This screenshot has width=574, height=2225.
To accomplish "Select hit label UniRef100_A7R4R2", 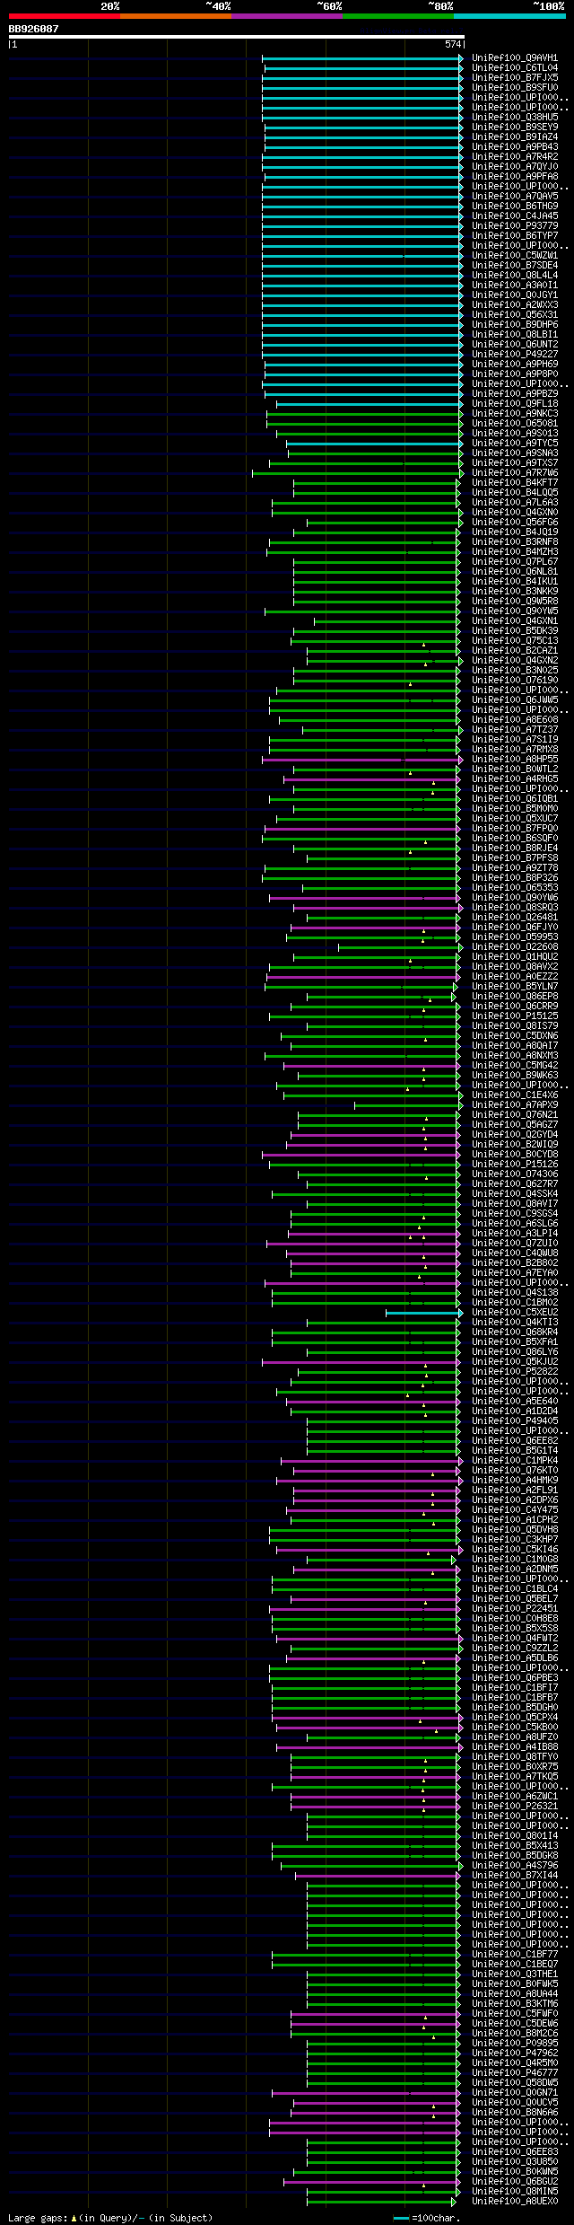I will tap(515, 156).
